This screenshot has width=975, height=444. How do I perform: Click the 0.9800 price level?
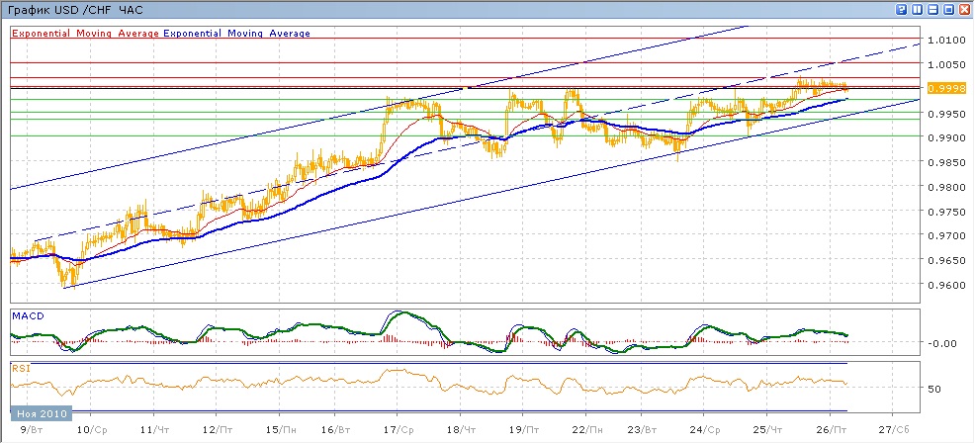(945, 187)
